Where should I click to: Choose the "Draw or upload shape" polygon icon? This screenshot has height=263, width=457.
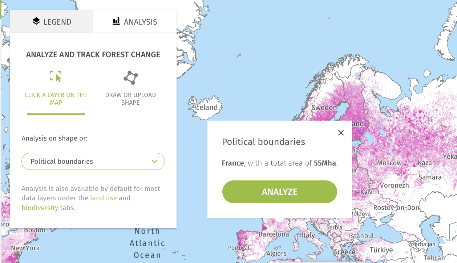130,77
